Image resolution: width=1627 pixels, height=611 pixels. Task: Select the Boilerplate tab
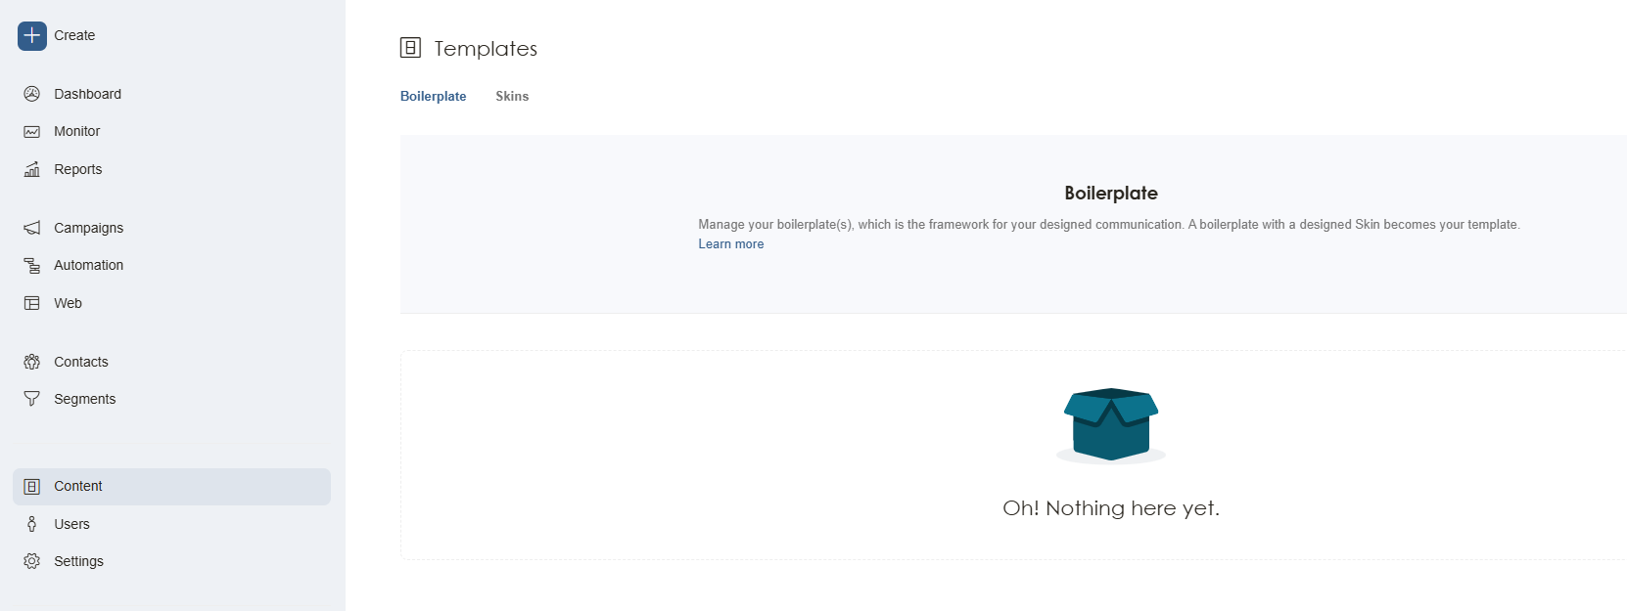433,96
